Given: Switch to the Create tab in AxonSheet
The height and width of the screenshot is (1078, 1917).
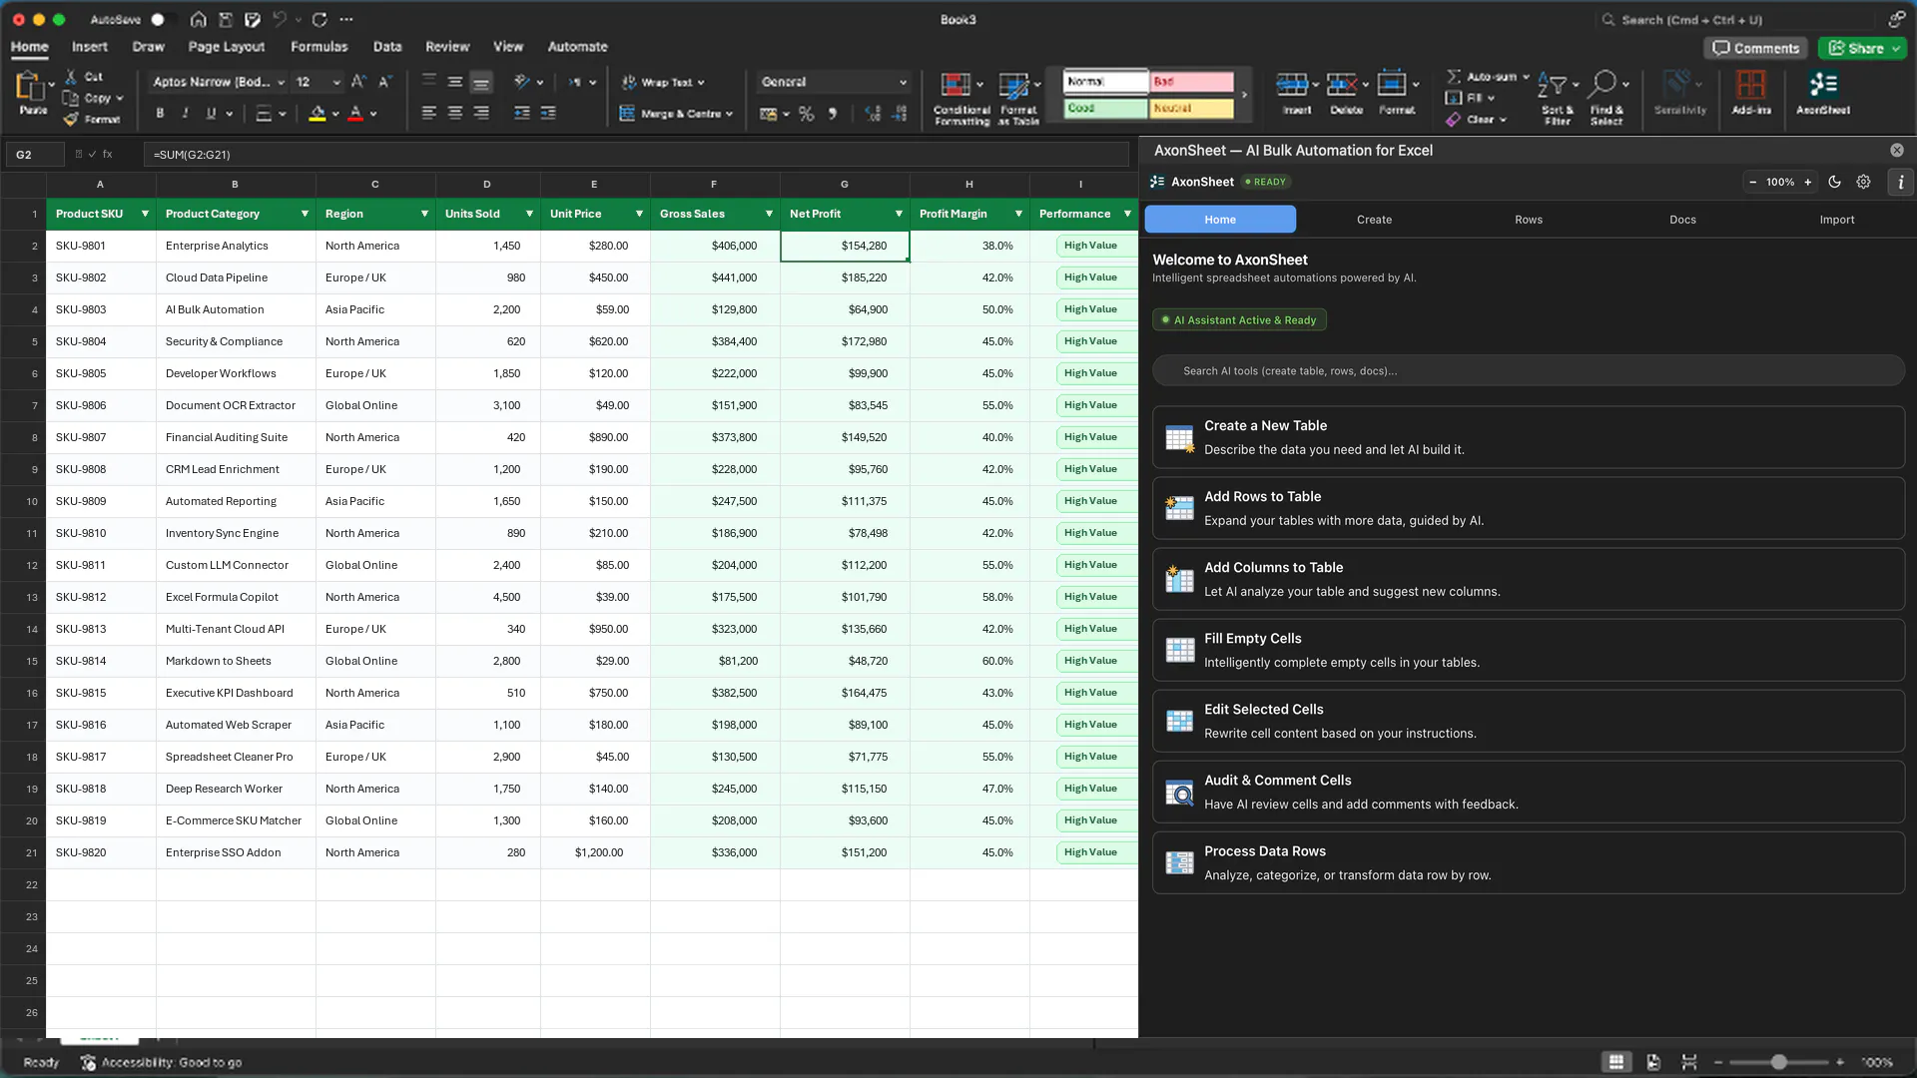Looking at the screenshot, I should click(1374, 220).
